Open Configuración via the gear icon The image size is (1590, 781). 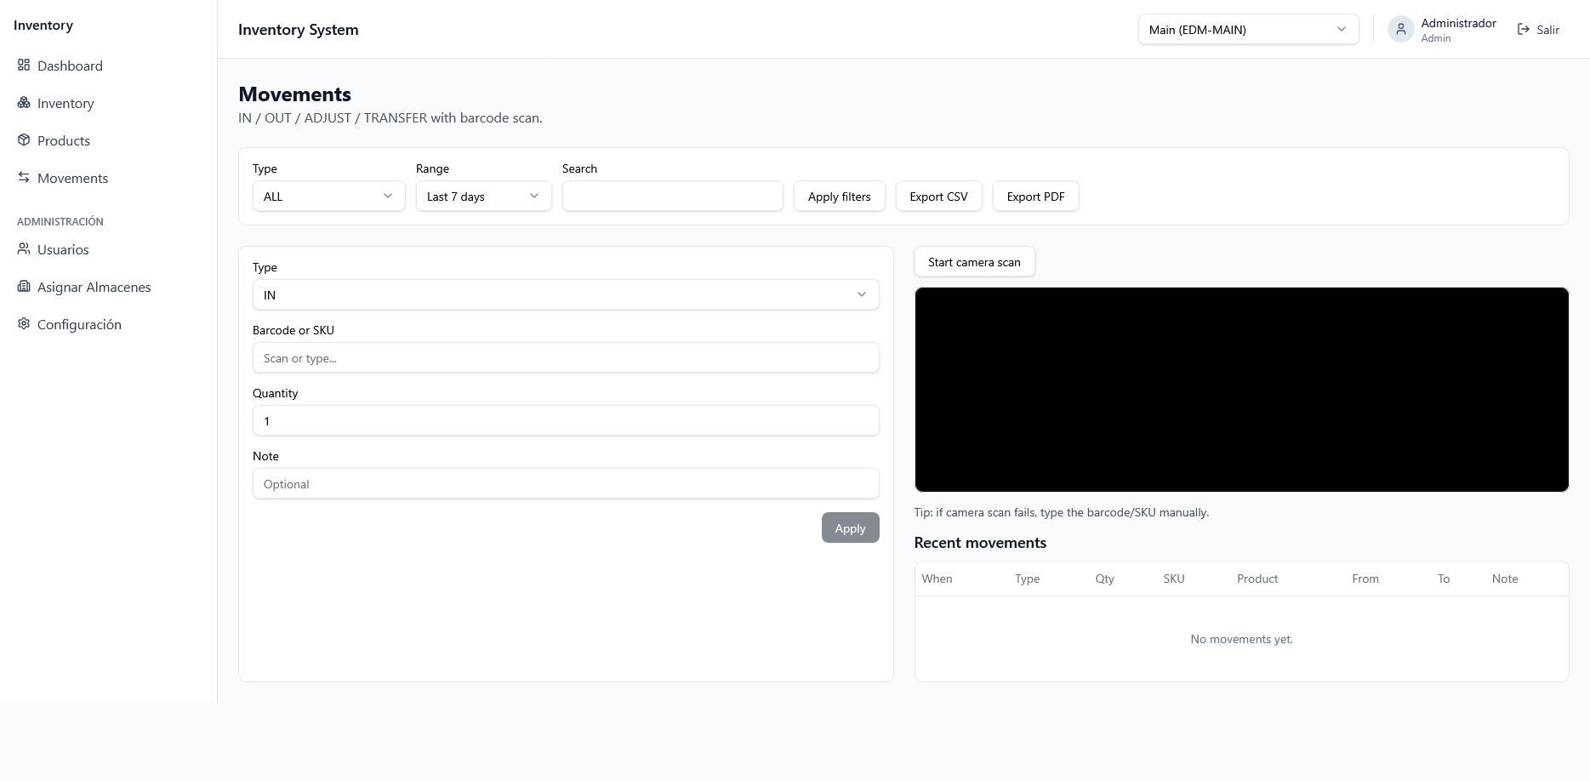24,324
